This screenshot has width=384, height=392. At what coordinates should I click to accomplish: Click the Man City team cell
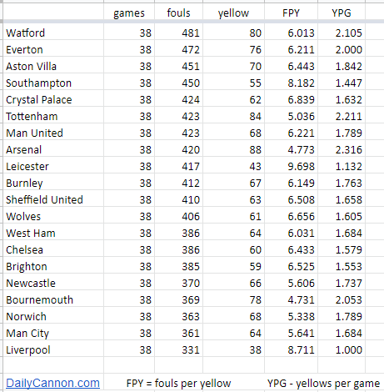53,333
